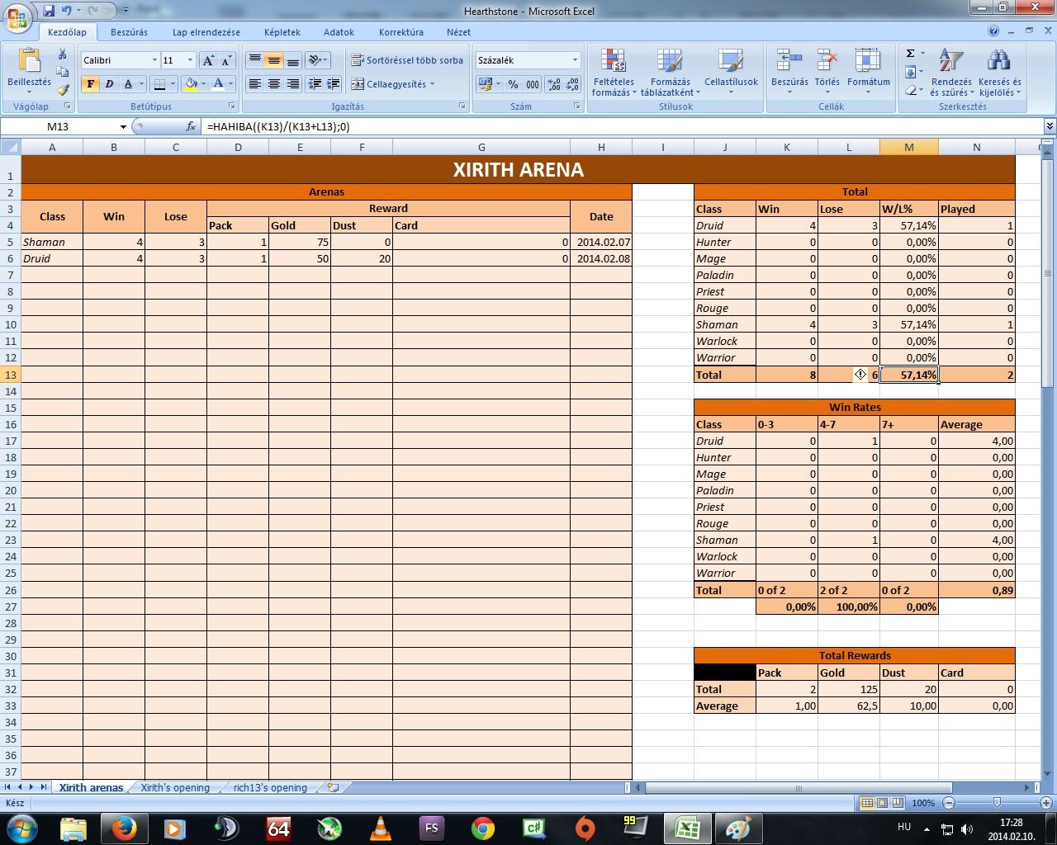Click the insert new worksheet tab icon

tap(333, 787)
